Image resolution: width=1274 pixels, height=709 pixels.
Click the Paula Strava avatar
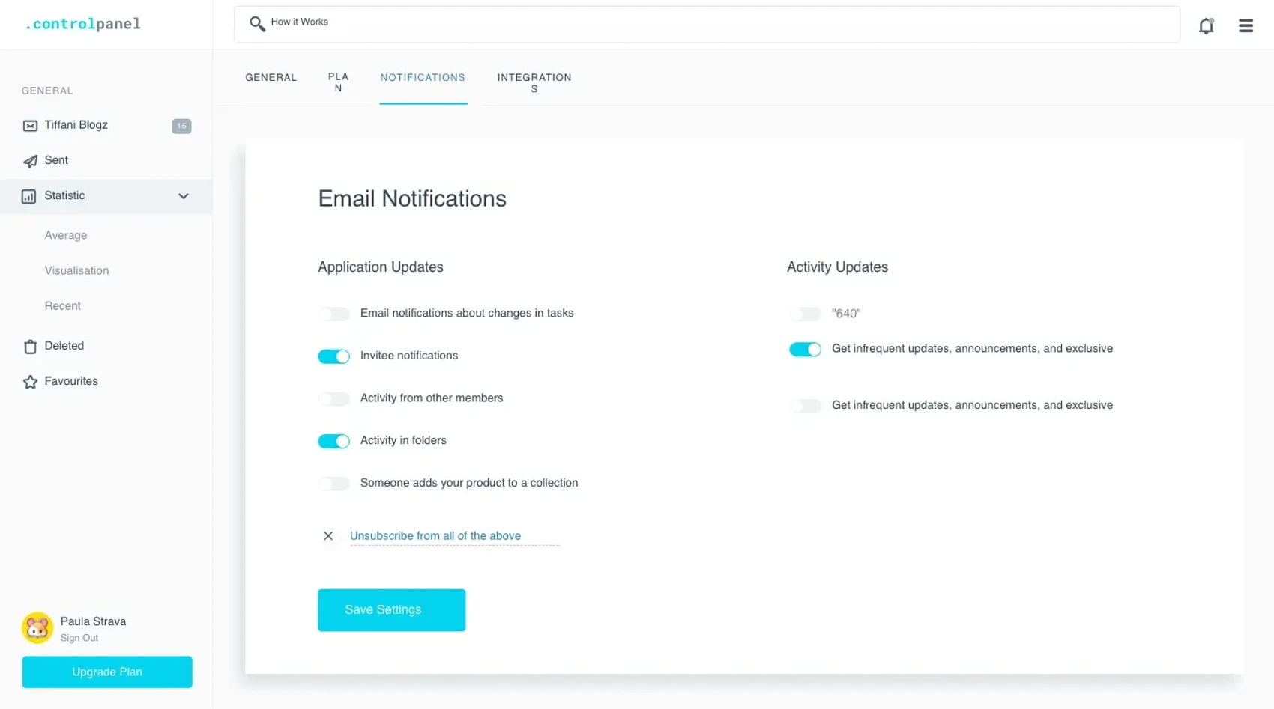[37, 628]
